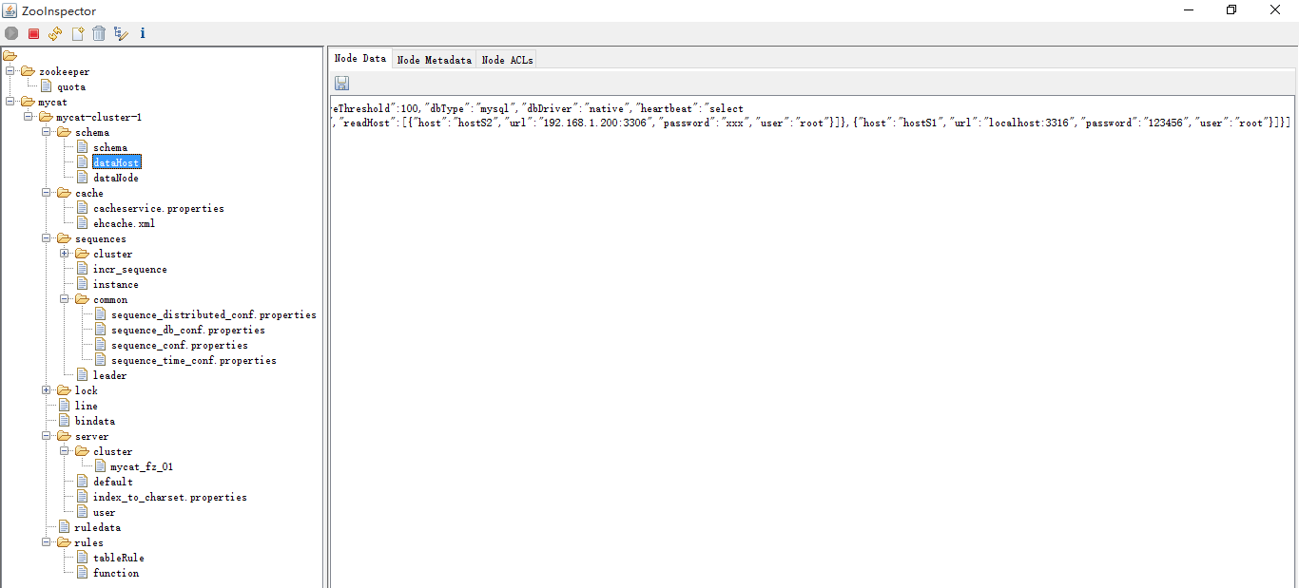Switch to the Node Metadata tab
The height and width of the screenshot is (588, 1299).
point(434,60)
